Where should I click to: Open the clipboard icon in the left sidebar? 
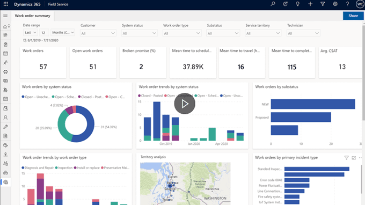[x=5, y=45]
